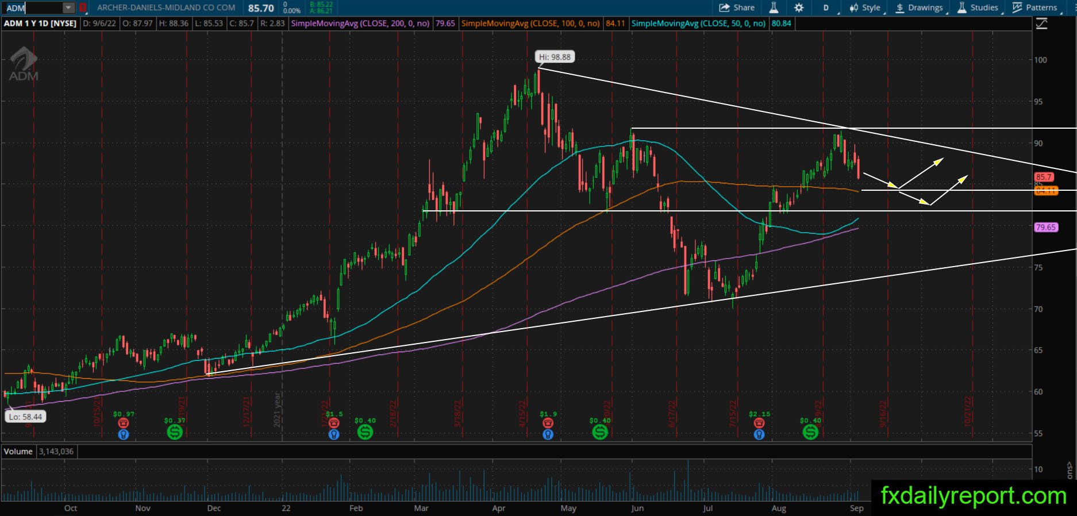
Task: Open the red symbol link icon beside ADM
Action: tap(83, 7)
